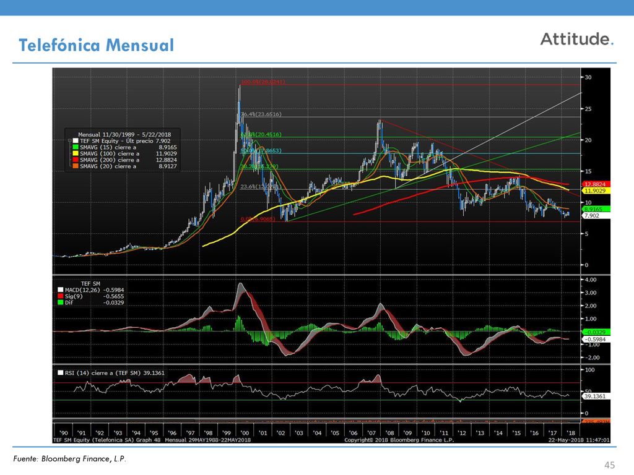Image resolution: width=634 pixels, height=475 pixels.
Task: Click the 50.0%(17.8653) Fibonacci label
Action: pos(261,151)
